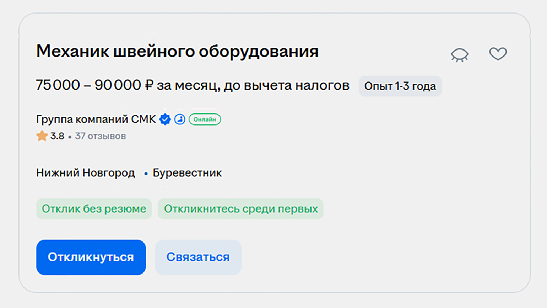This screenshot has height=308, width=547.
Task: Click the round blue employer badge icon
Action: tap(180, 119)
